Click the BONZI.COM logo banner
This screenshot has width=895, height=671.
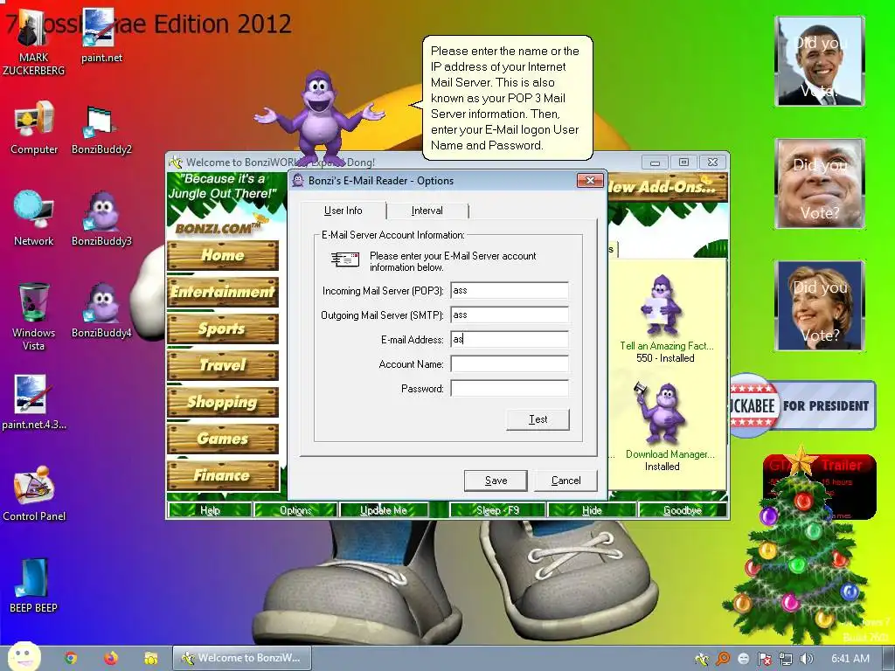[x=221, y=228]
